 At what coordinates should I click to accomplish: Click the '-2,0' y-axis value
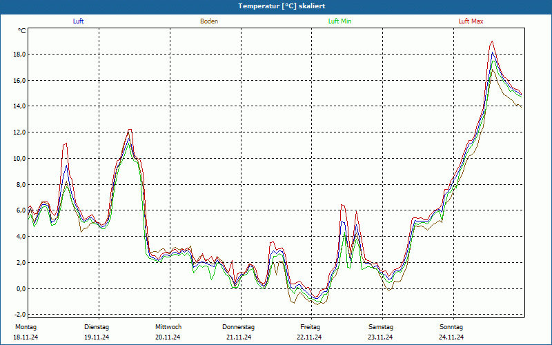point(20,315)
